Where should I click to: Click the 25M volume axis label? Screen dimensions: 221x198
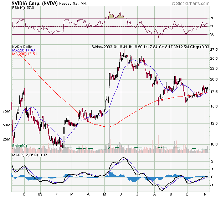coord(6,139)
